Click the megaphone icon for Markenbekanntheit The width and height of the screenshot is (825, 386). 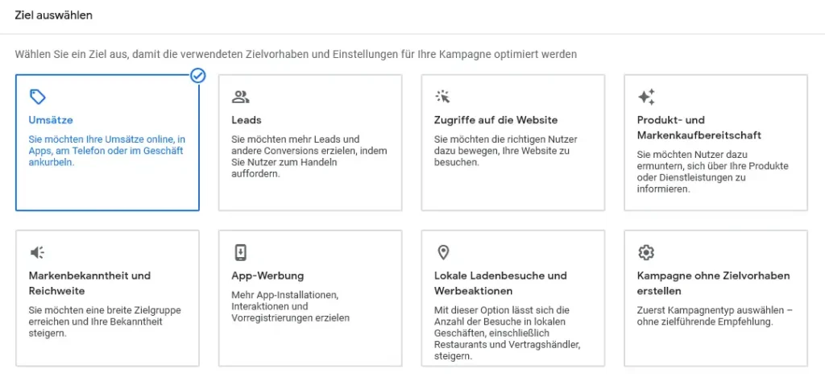click(37, 253)
